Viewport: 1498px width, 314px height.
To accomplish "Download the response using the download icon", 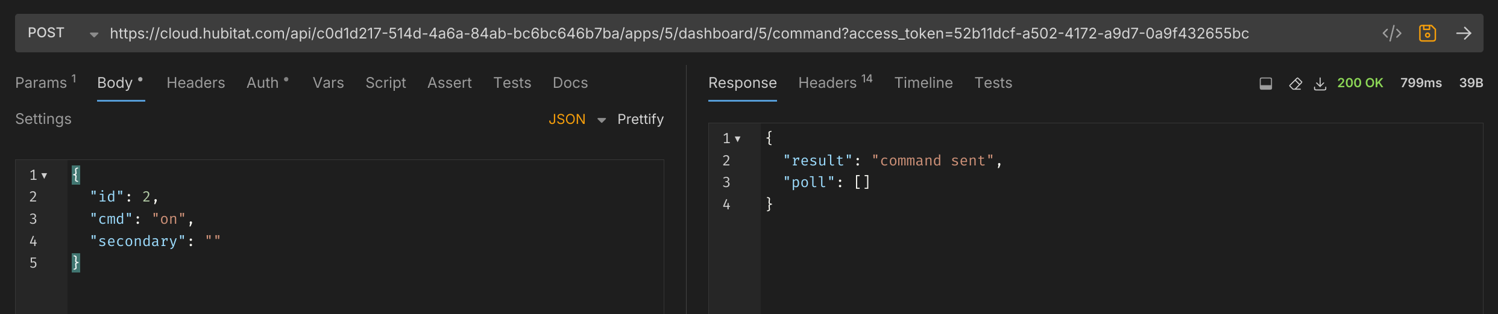I will 1320,84.
